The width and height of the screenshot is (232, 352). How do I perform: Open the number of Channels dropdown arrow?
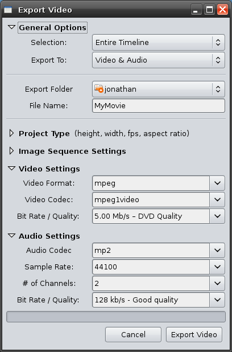coord(217,283)
